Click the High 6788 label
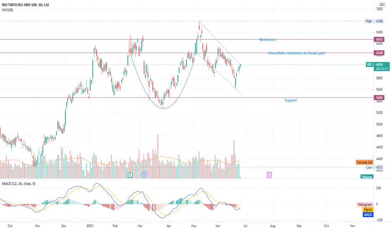This screenshot has width=391, height=230. click(x=374, y=21)
